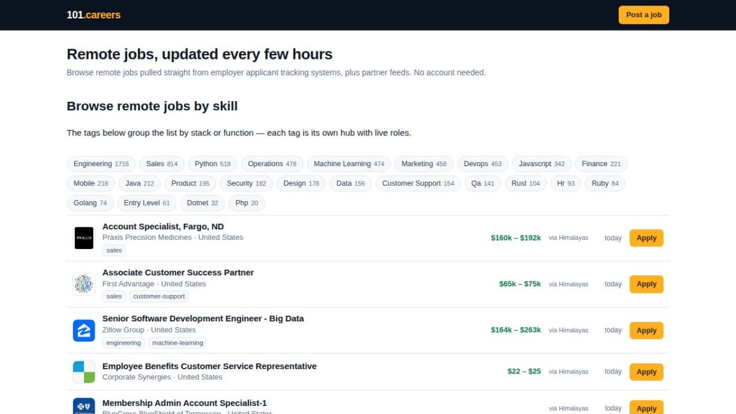The width and height of the screenshot is (736, 414).
Task: Select the Engineering 1715 skill tag
Action: tap(101, 164)
